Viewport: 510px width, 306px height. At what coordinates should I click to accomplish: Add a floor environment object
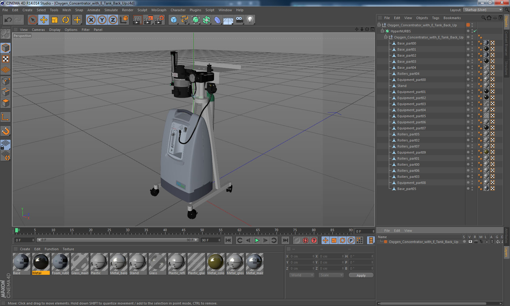tap(228, 20)
